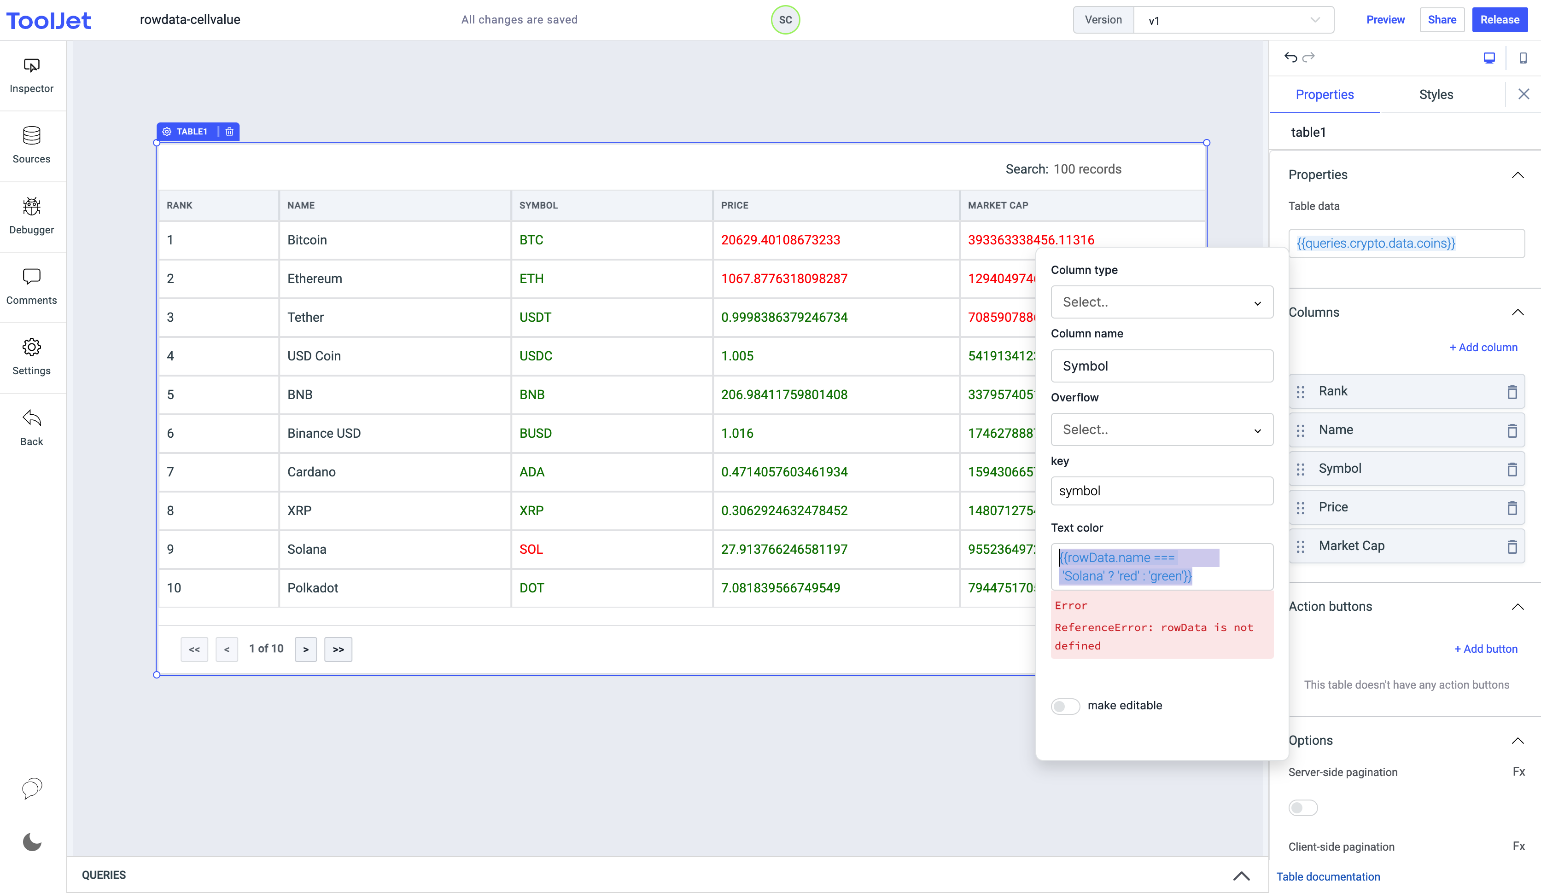This screenshot has width=1541, height=893.
Task: Open the app Settings
Action: 32,357
